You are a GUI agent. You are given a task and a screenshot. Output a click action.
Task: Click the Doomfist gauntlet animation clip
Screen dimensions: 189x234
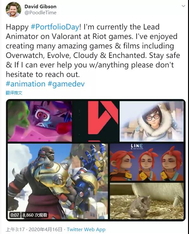coord(58,181)
